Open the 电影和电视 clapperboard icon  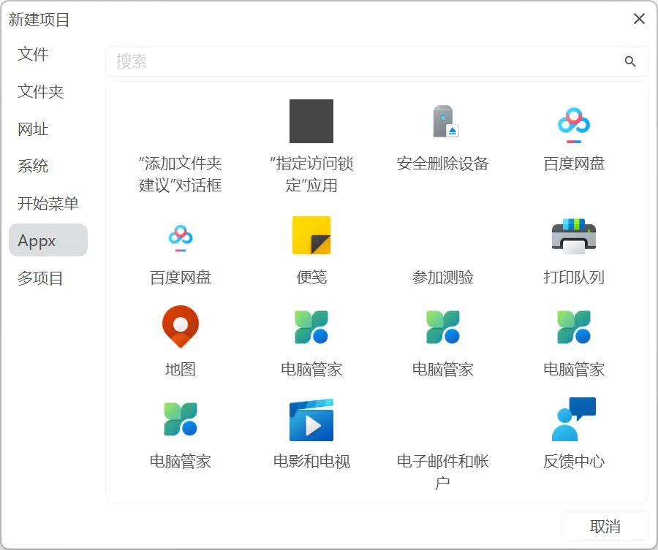pyautogui.click(x=311, y=420)
